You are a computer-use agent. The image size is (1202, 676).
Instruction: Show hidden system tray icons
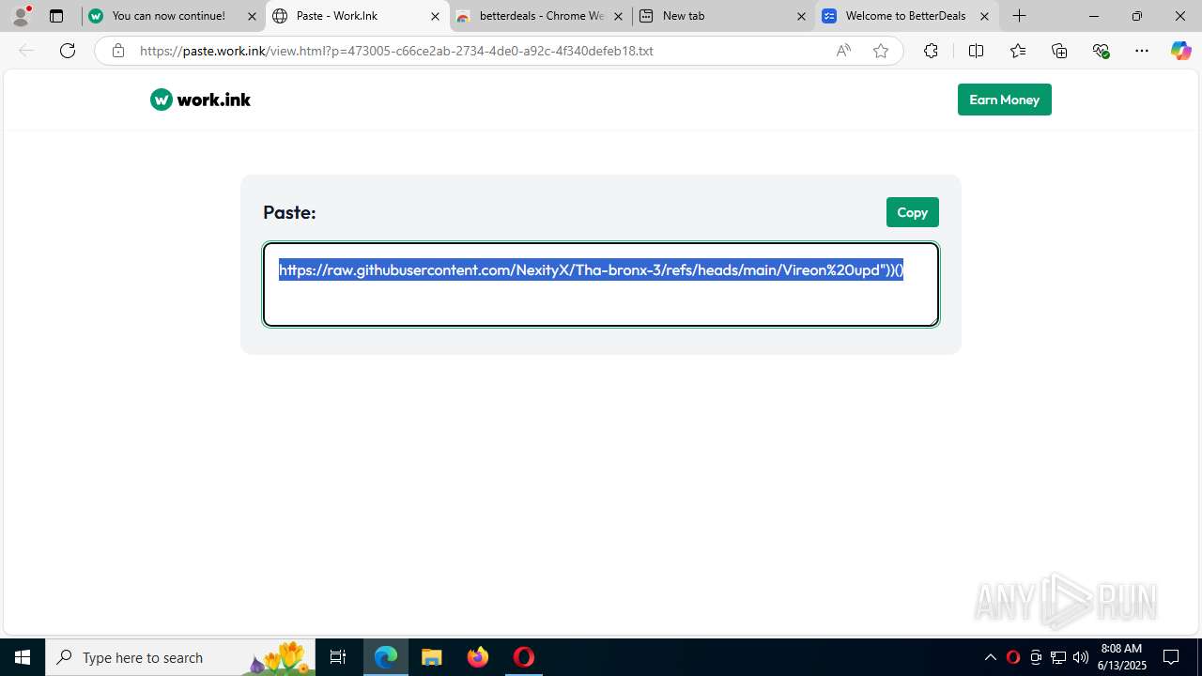[990, 657]
